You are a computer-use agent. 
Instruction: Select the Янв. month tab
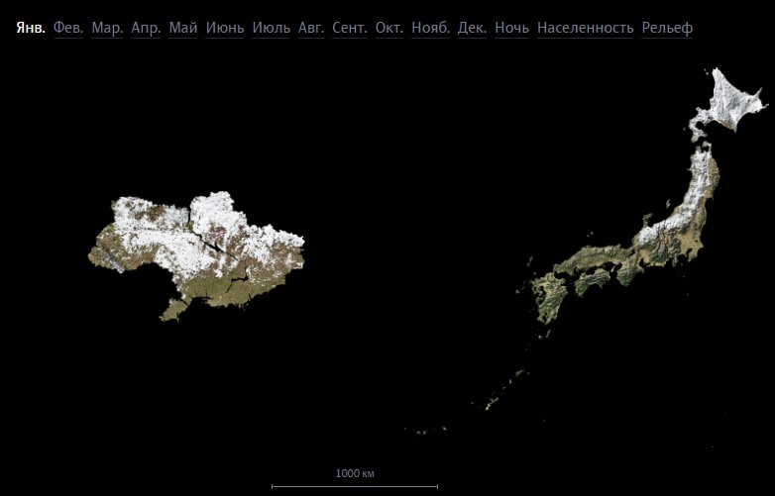click(x=31, y=28)
